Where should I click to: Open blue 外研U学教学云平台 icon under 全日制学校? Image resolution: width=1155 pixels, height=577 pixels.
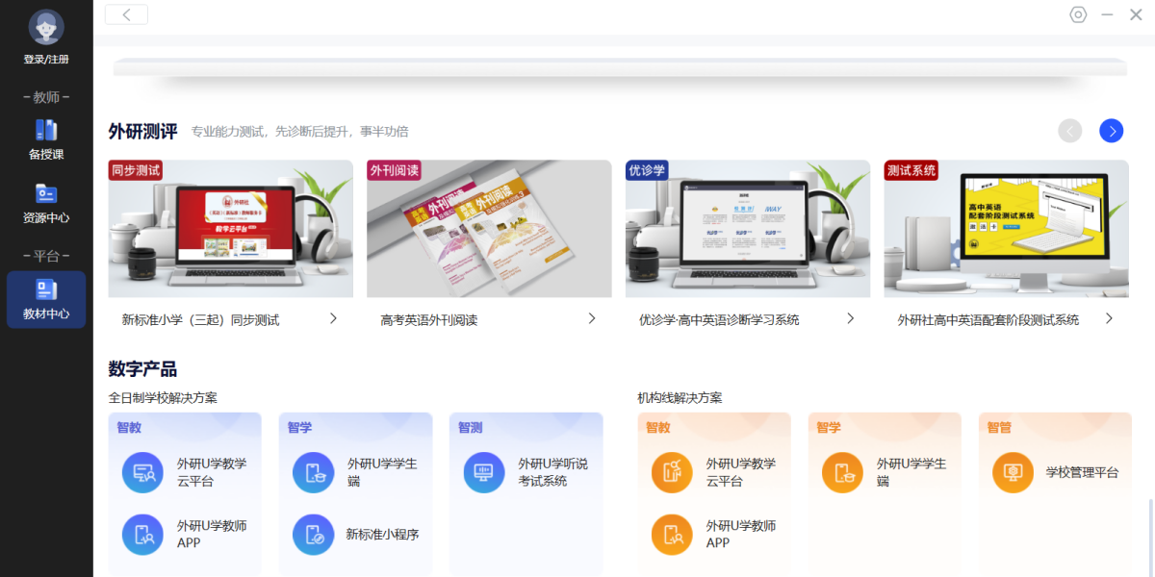point(142,472)
